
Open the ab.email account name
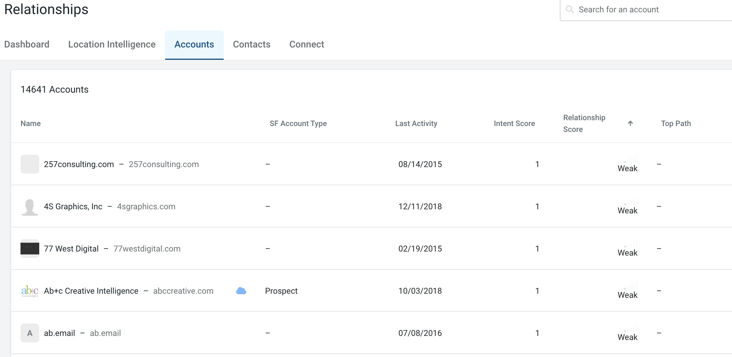[59, 333]
